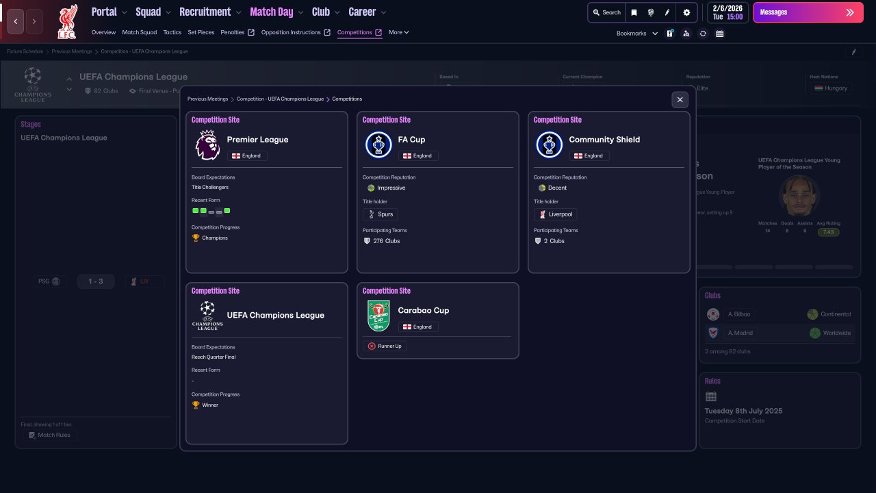Open the Carabao Cup competition title
The height and width of the screenshot is (493, 876).
tap(424, 310)
